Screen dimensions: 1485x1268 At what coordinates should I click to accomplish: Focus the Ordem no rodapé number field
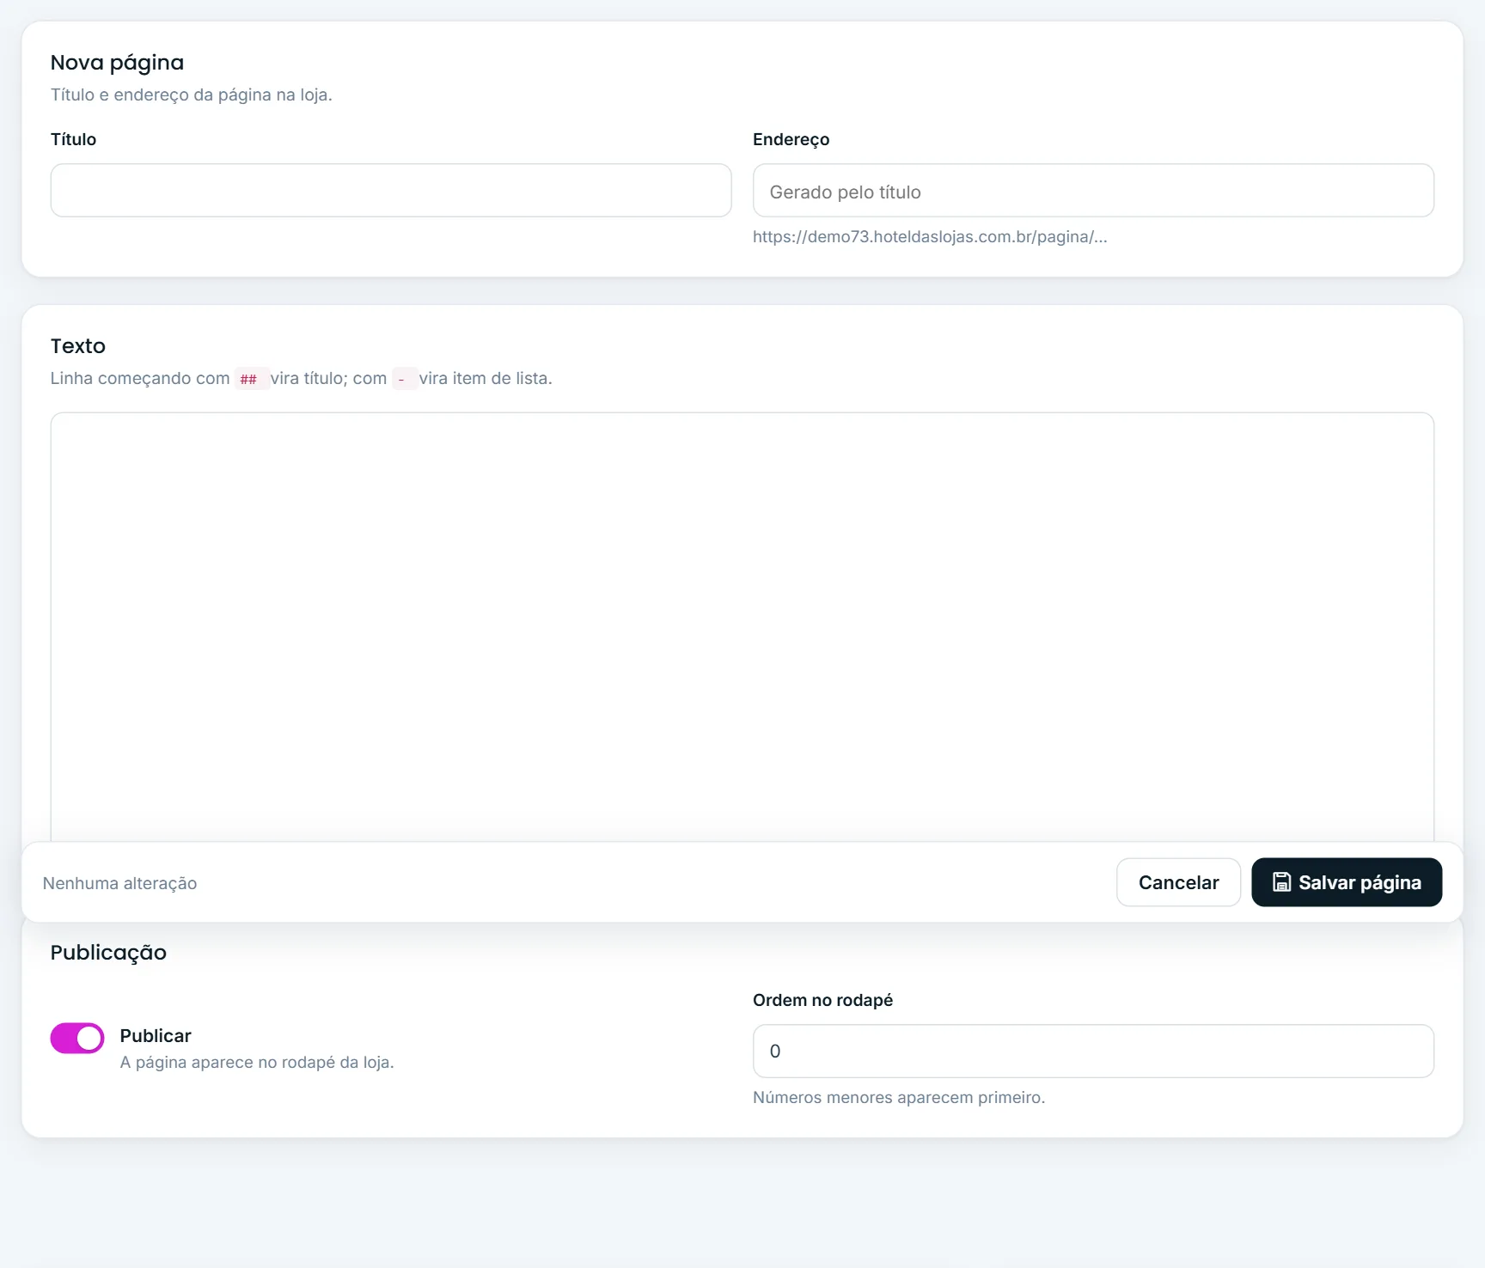[x=1093, y=1051]
